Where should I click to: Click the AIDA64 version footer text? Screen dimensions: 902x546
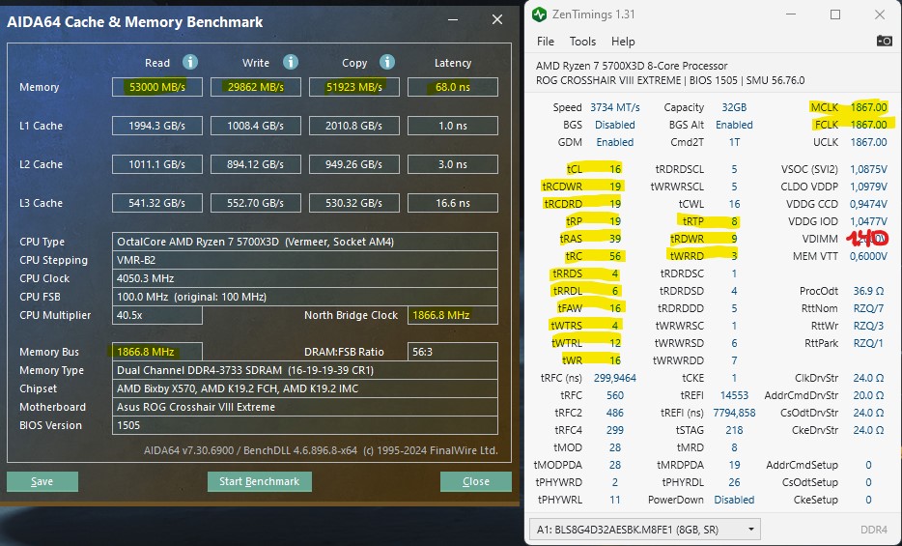321,450
